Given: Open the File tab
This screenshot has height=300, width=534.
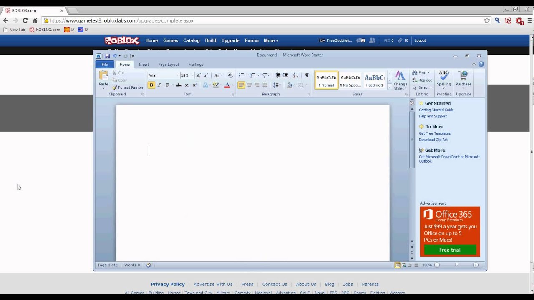Looking at the screenshot, I should (105, 64).
